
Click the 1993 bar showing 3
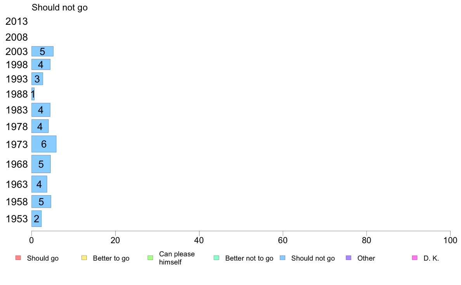(37, 79)
